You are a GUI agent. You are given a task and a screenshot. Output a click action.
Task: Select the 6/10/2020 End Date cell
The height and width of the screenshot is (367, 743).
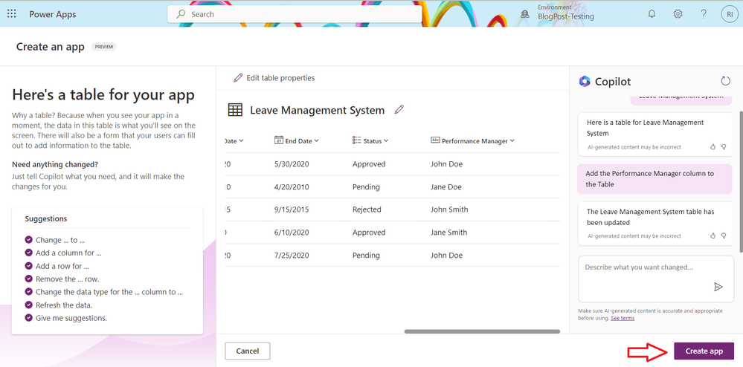[x=291, y=233]
